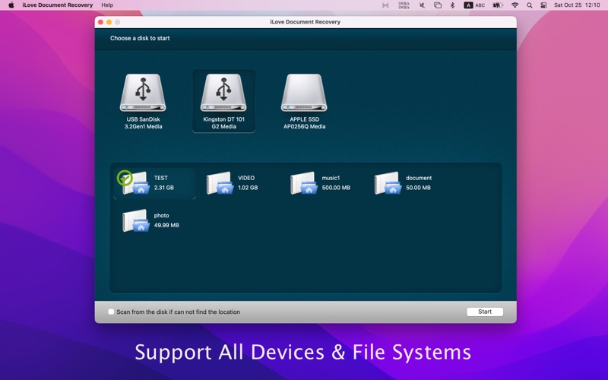Open the Apple menu
The height and width of the screenshot is (380, 608).
pos(11,5)
